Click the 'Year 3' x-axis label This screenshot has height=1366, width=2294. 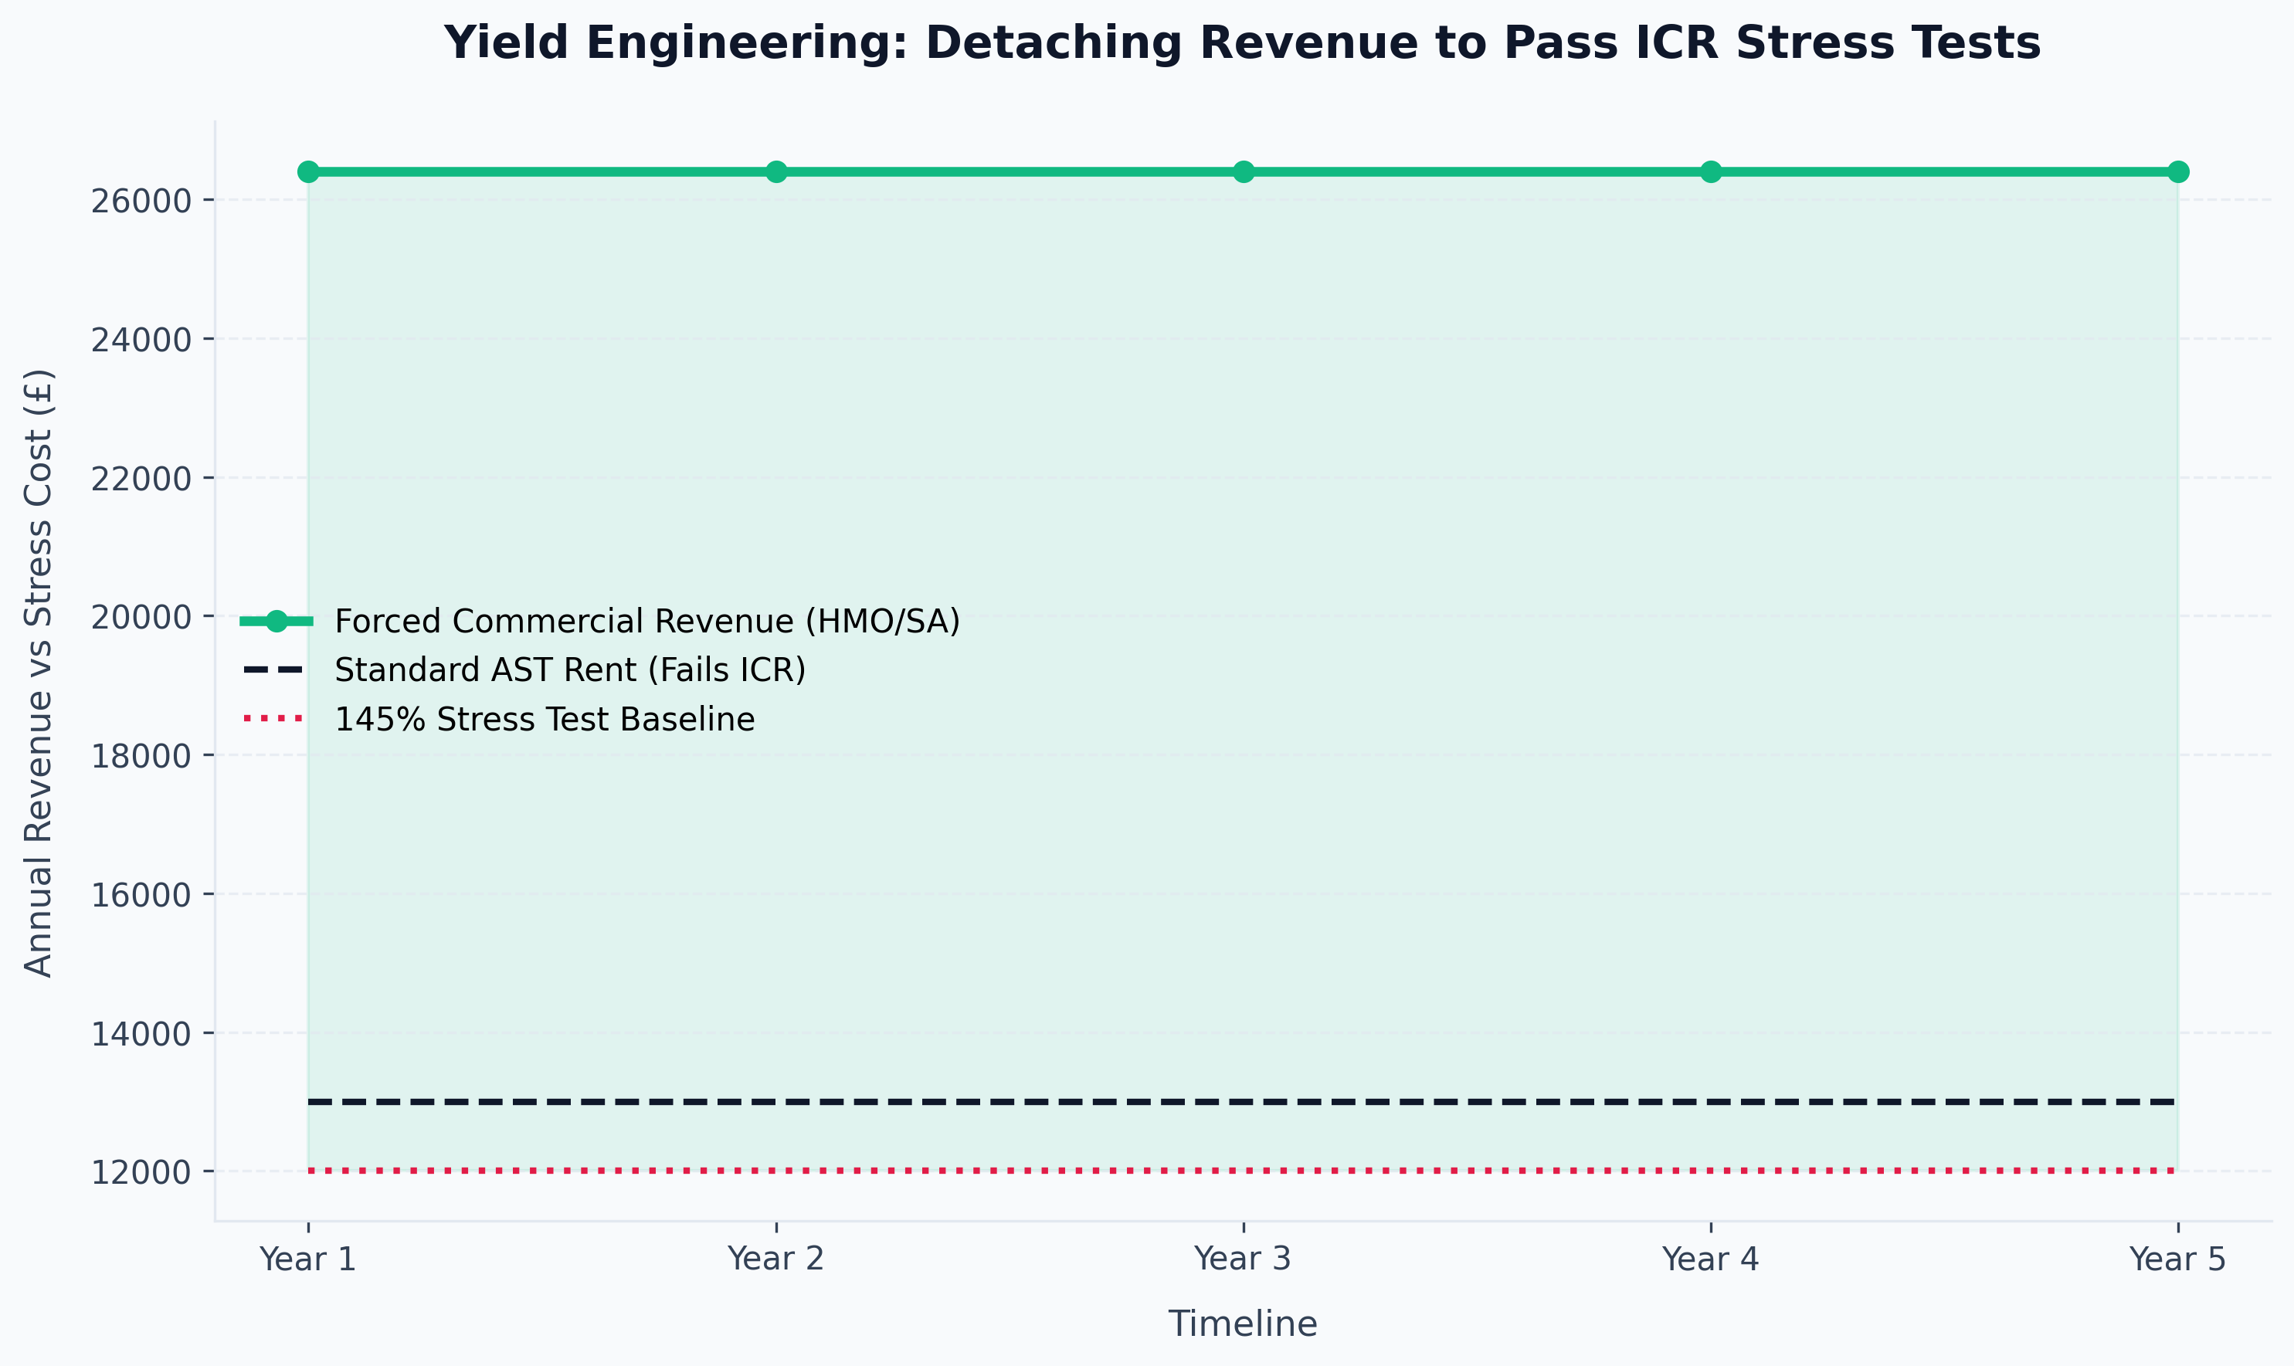pyautogui.click(x=1244, y=1259)
